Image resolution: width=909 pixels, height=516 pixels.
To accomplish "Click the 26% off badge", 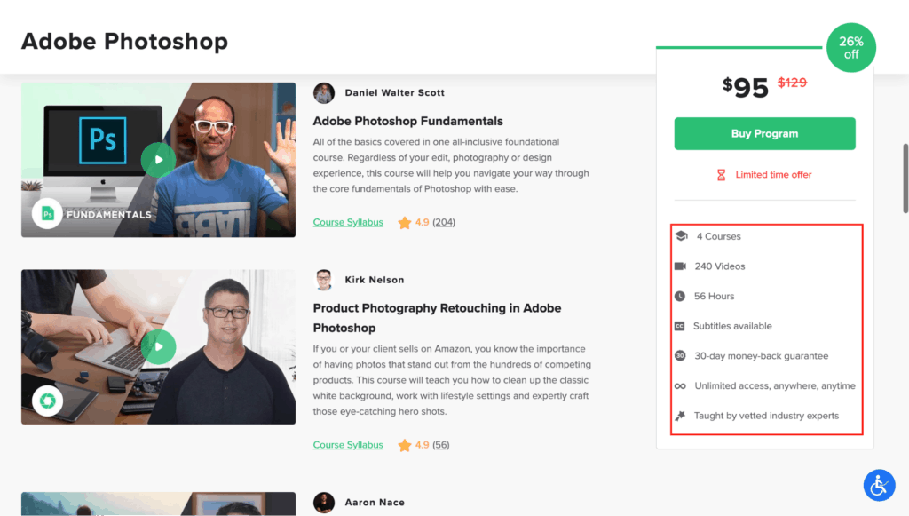I will tap(850, 47).
